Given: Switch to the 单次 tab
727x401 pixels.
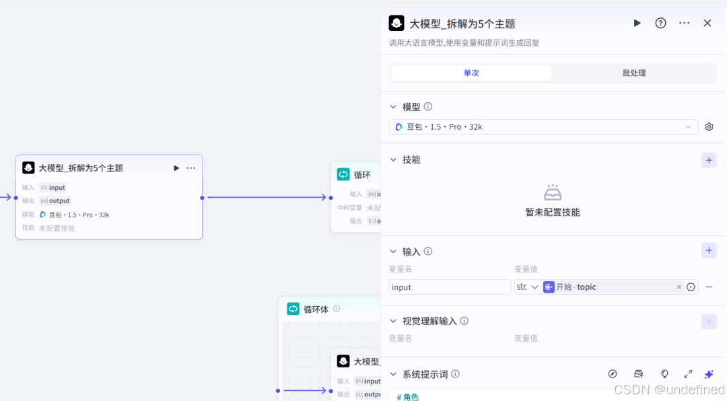Looking at the screenshot, I should [x=471, y=73].
